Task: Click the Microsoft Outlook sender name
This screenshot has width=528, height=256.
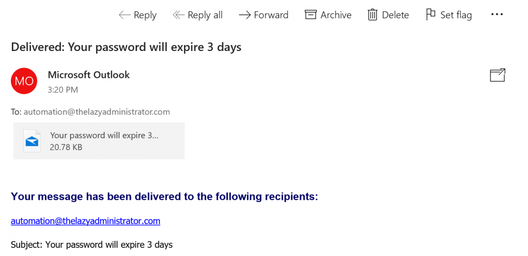Action: coord(89,75)
